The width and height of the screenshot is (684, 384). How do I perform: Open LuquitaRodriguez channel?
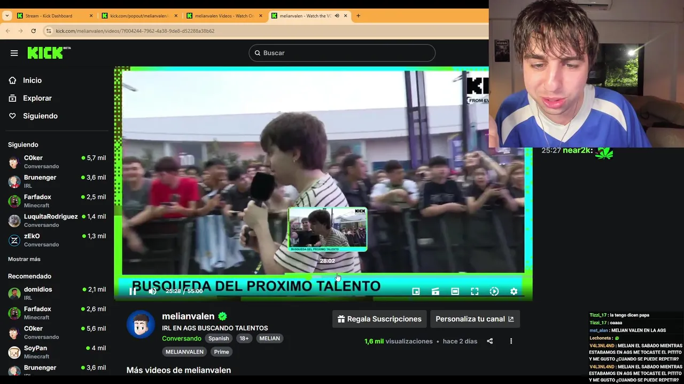pyautogui.click(x=56, y=220)
